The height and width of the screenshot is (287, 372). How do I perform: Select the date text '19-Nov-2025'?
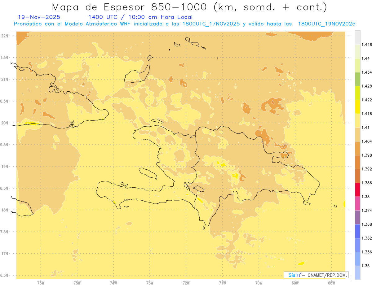[x=39, y=17]
